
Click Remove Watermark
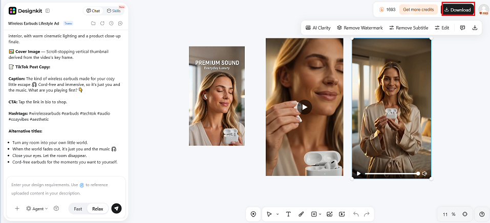(359, 28)
